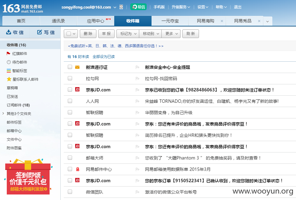Viewport: 296px width, 200px height.
Task: Flag the 拉勾网-找回密码 email
Action: click(x=137, y=79)
